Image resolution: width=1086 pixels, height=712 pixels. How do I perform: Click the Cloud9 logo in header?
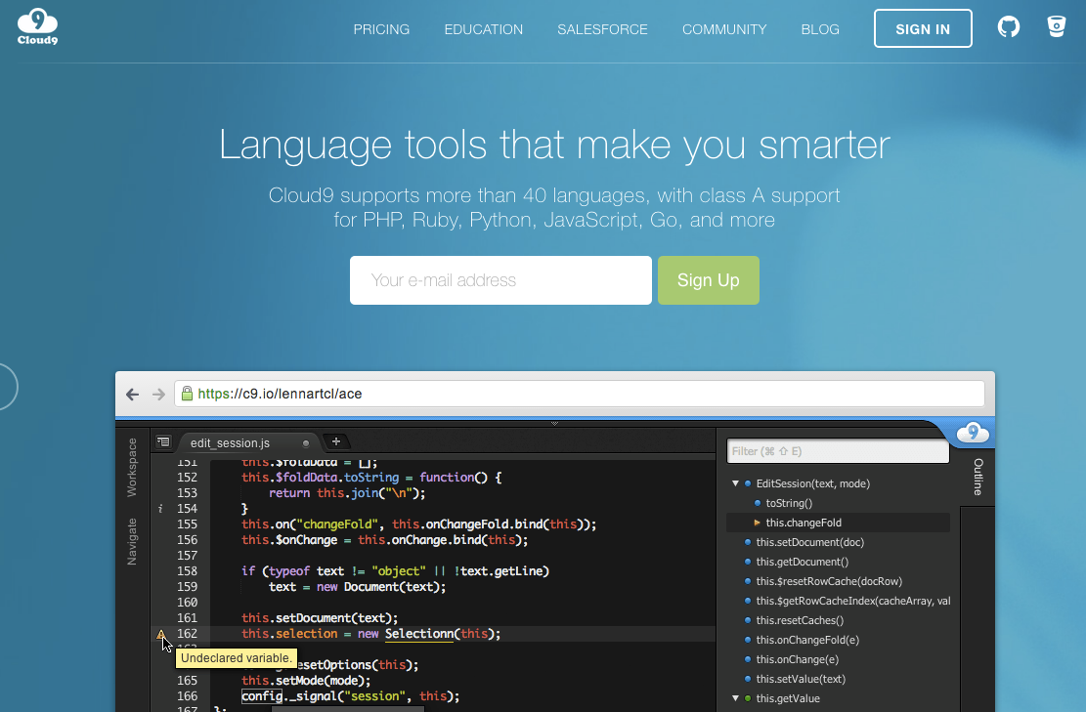[x=37, y=27]
